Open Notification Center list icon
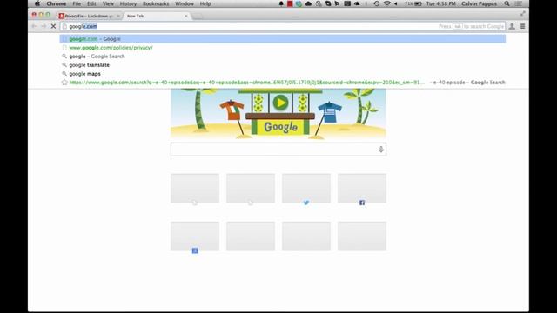Viewport: 557px width, 313px height. (x=519, y=3)
